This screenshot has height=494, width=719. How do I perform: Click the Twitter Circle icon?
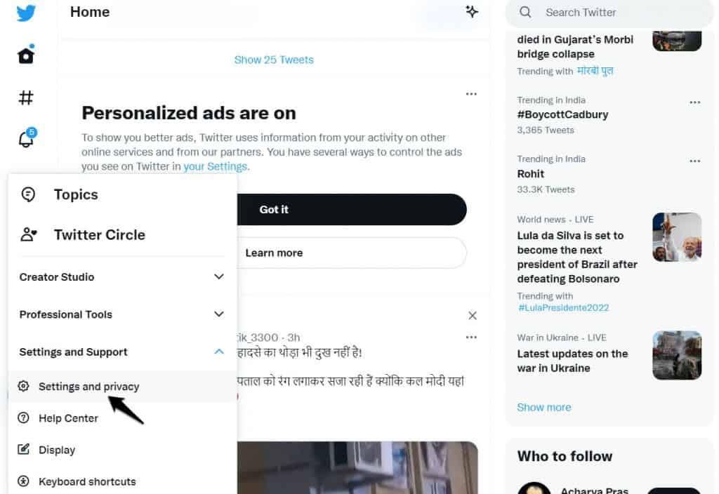pos(29,235)
